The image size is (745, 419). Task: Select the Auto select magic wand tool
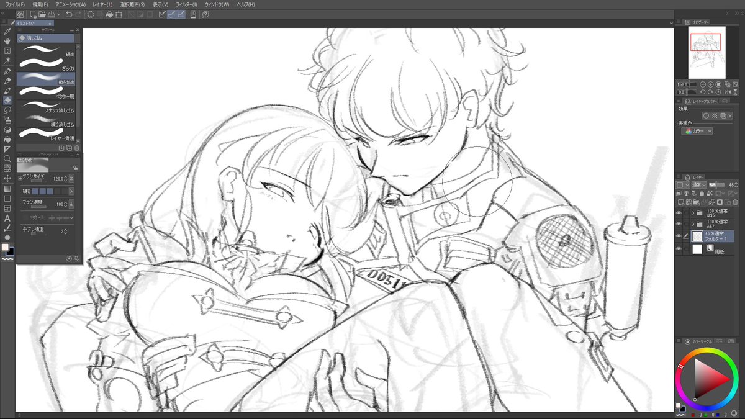[x=7, y=60]
